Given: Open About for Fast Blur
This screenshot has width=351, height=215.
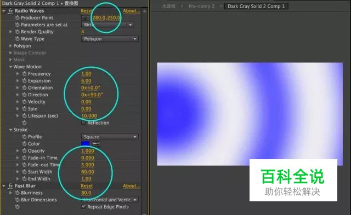Looking at the screenshot, I should [x=132, y=186].
